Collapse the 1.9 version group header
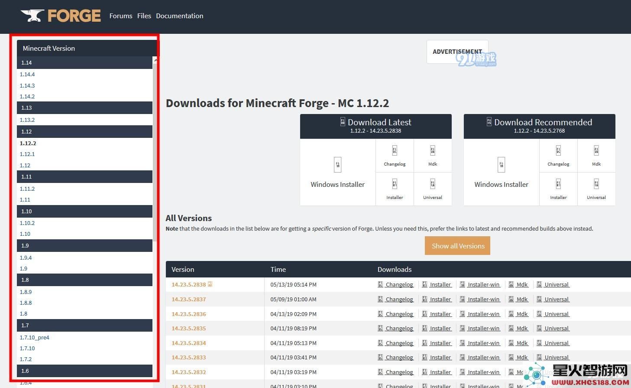The height and width of the screenshot is (388, 631). coord(84,245)
